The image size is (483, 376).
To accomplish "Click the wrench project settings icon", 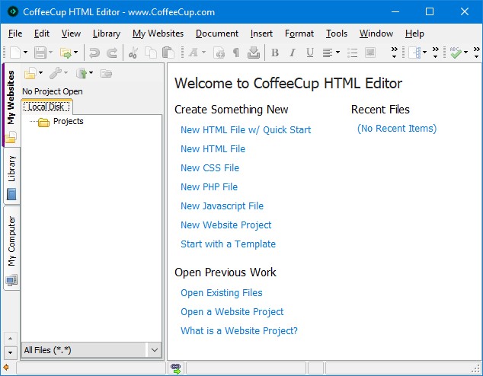I will (x=56, y=73).
